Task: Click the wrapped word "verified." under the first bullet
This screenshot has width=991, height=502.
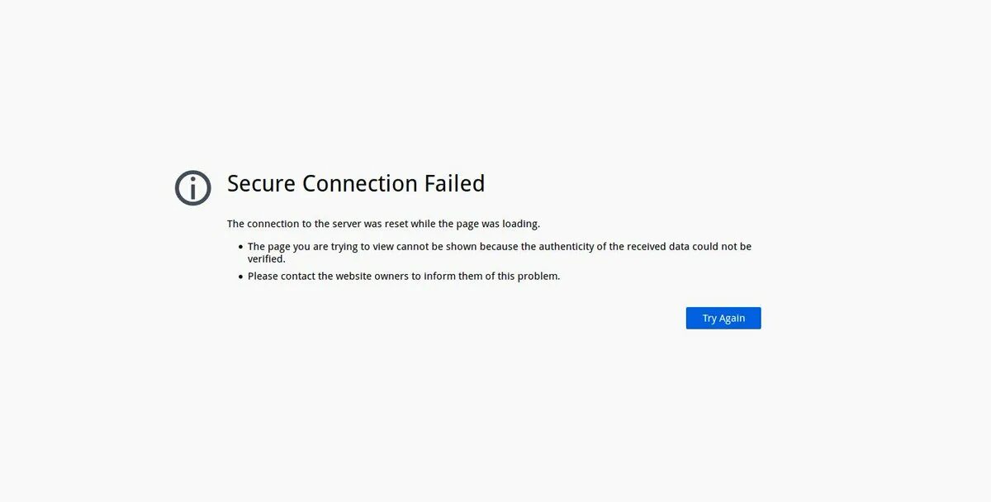Action: coord(266,259)
